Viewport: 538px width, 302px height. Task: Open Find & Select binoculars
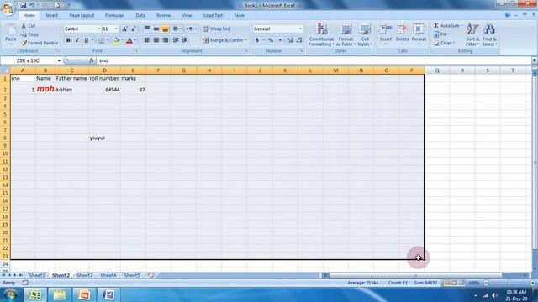point(489,35)
